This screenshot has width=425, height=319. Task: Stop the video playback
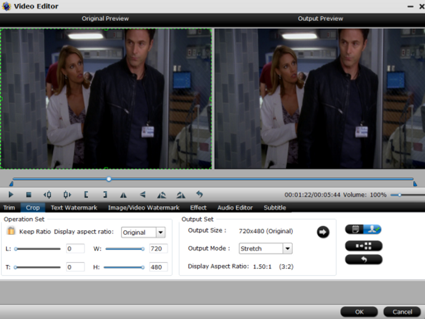tap(28, 195)
